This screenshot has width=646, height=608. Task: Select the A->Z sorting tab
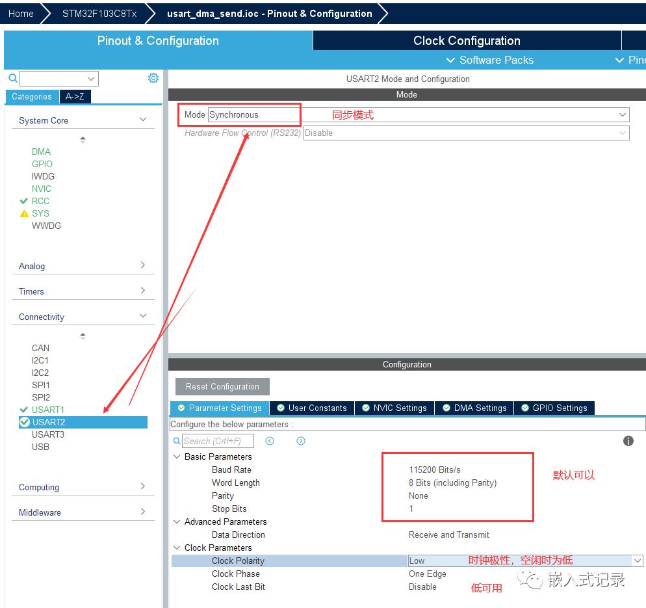pos(75,96)
